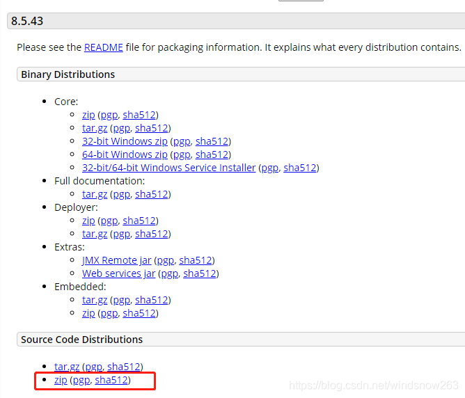Screen dimensions: 465x398
Task: Click the 'Core:' list label
Action: [x=66, y=102]
